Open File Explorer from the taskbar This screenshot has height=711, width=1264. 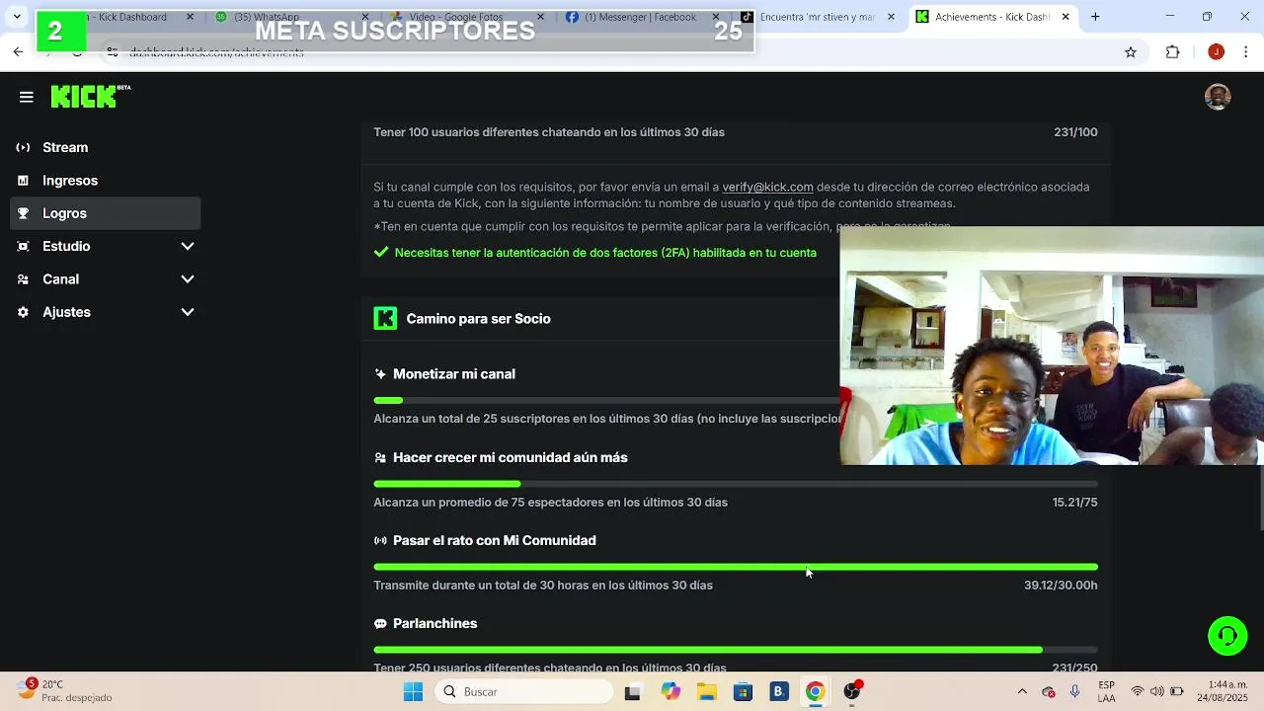coord(707,691)
